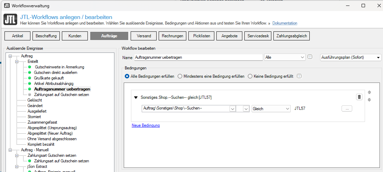Select Keine Bedingung erfüllt option
This screenshot has height=172, width=383.
271,76
